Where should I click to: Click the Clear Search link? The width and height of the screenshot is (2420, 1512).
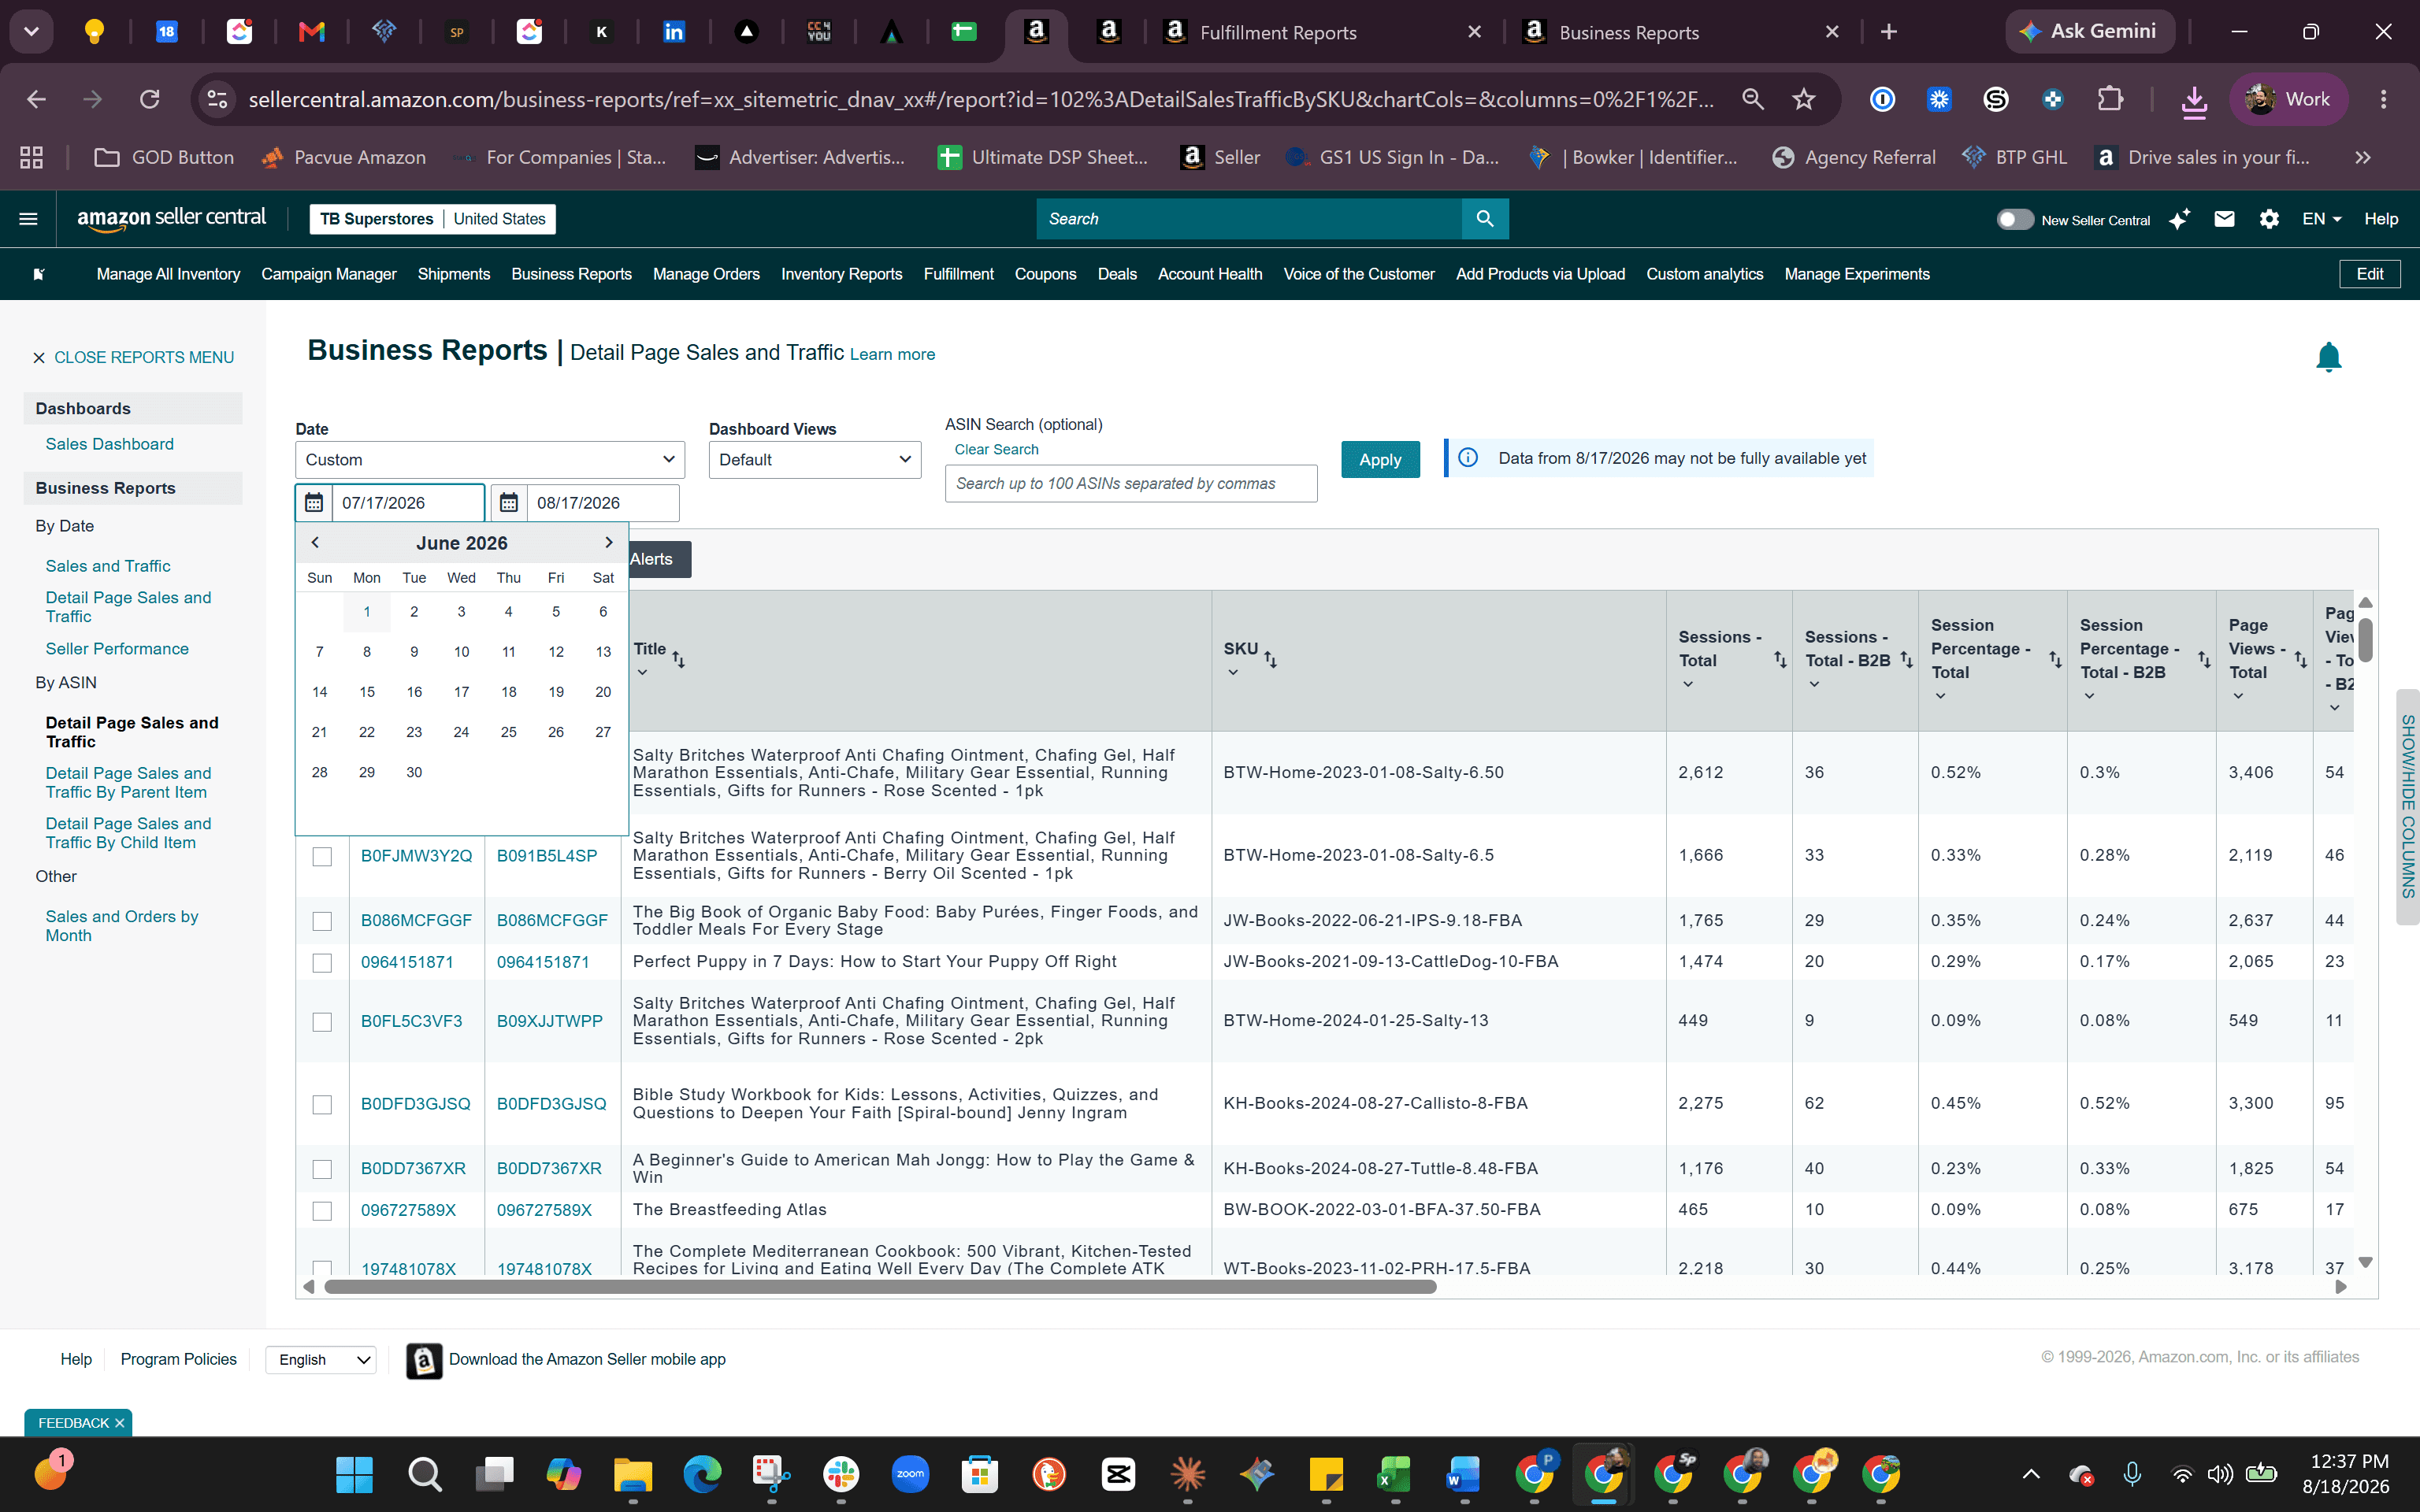click(996, 450)
